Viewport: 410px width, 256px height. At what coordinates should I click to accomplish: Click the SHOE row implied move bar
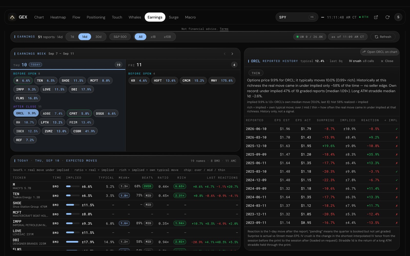point(73,205)
